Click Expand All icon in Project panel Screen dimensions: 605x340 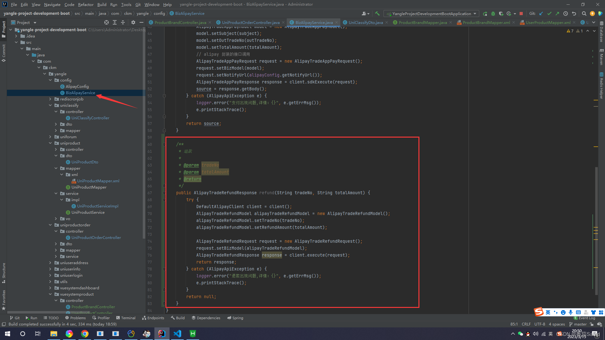click(115, 22)
